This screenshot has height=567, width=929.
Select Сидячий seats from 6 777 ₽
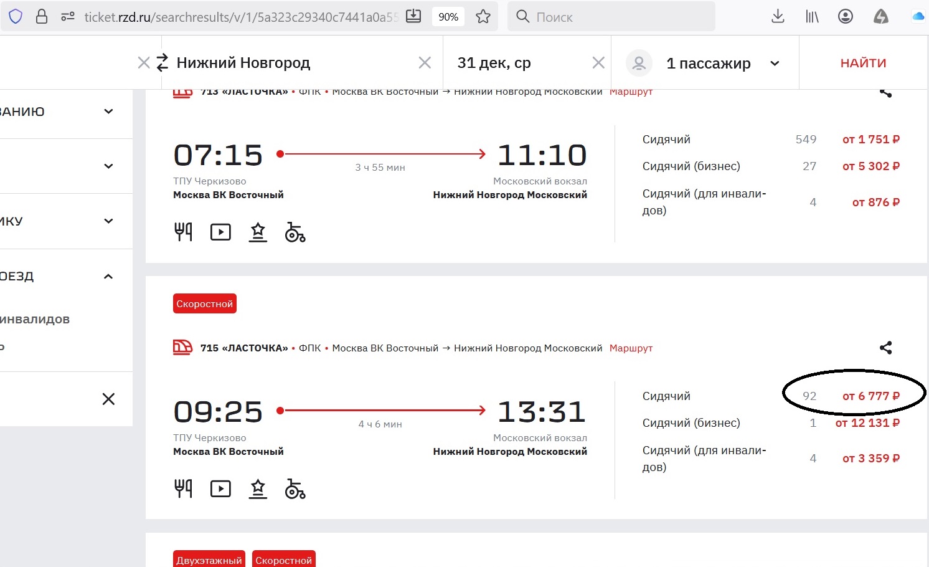click(870, 396)
